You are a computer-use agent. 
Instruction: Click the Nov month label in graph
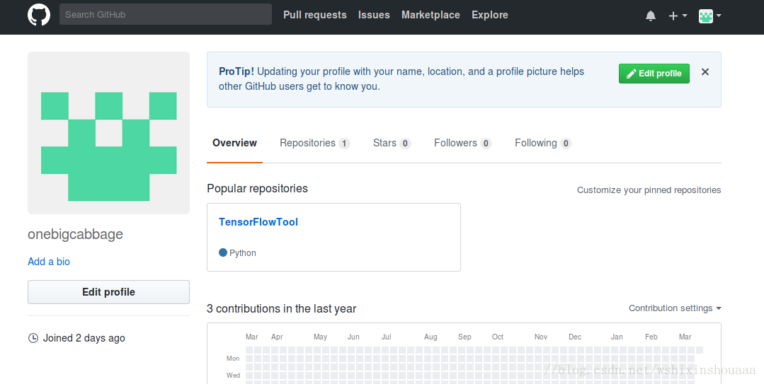541,337
